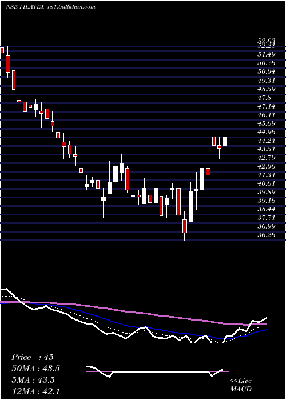This screenshot has height=400, width=286.
Task: Click the 12MA : 42.1 readout
Action: click(x=35, y=391)
